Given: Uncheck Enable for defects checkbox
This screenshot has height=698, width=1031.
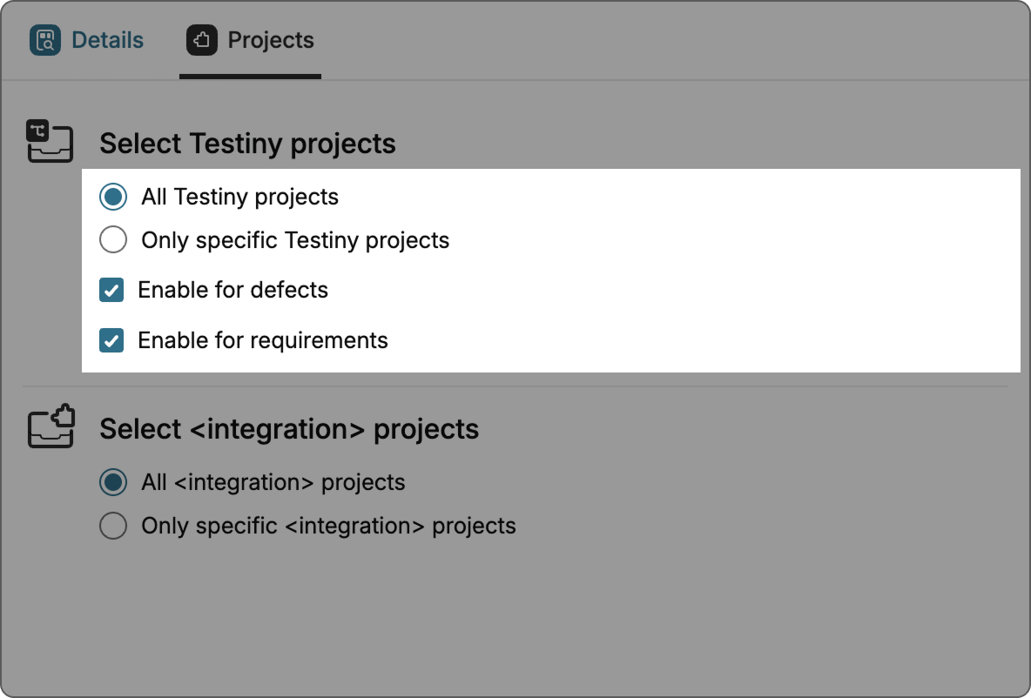Looking at the screenshot, I should (111, 290).
